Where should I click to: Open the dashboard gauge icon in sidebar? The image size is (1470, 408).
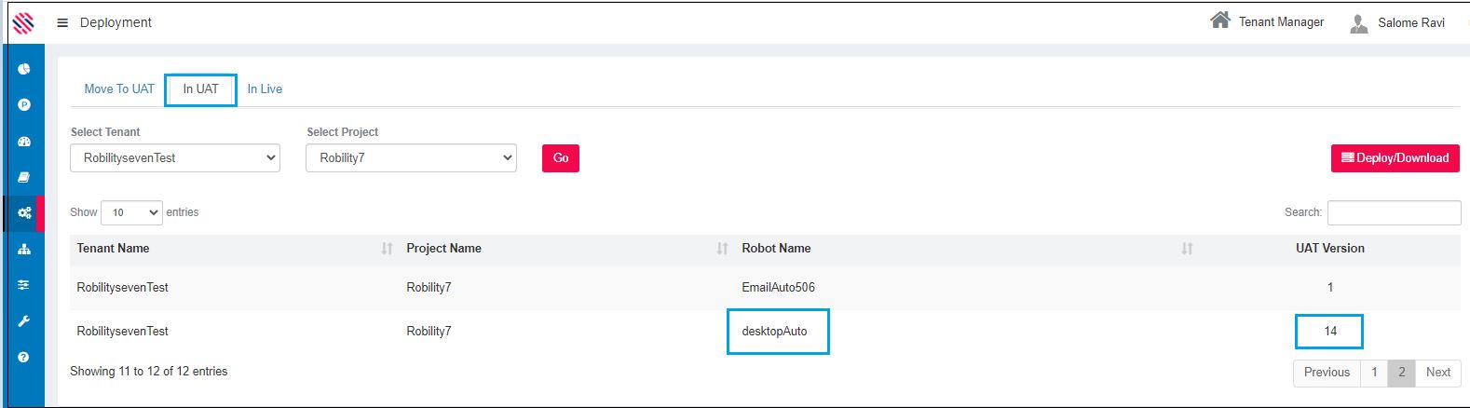click(x=24, y=142)
